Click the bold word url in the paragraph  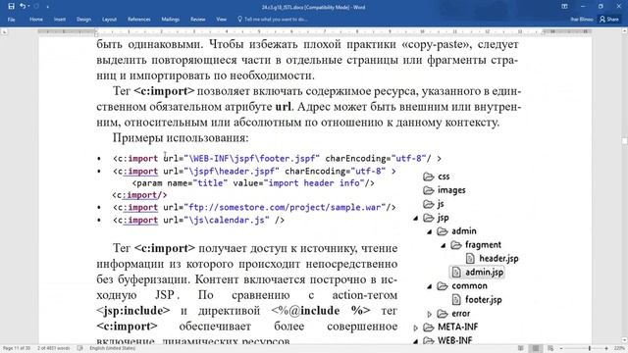[x=284, y=107]
